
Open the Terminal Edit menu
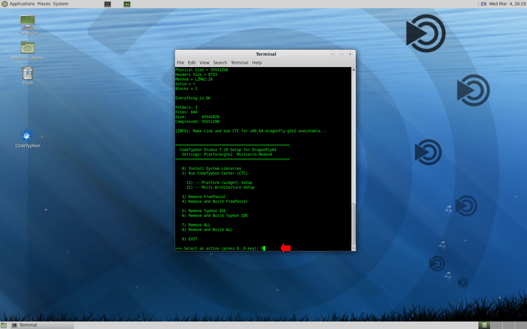coord(192,63)
